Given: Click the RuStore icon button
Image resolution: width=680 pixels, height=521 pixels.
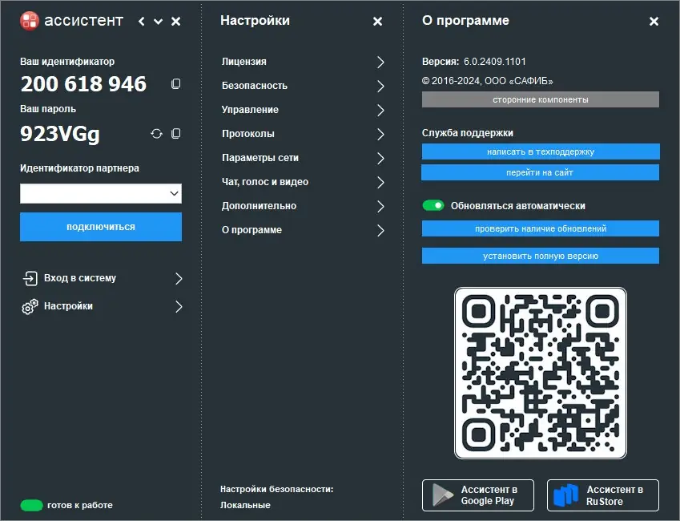Looking at the screenshot, I should click(567, 495).
